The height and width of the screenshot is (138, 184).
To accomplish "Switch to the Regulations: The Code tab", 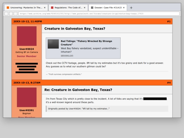I will (x=68, y=7).
